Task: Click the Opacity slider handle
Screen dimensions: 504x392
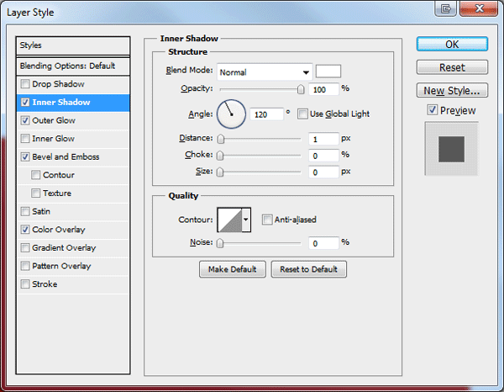Action: pyautogui.click(x=301, y=89)
